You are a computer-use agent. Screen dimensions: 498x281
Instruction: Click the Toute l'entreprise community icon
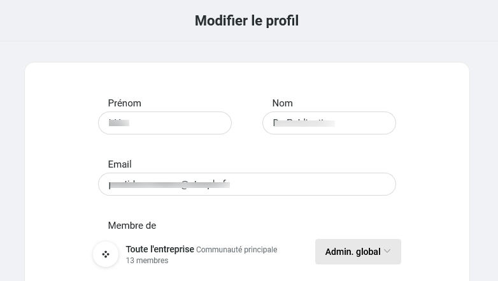[x=106, y=254]
